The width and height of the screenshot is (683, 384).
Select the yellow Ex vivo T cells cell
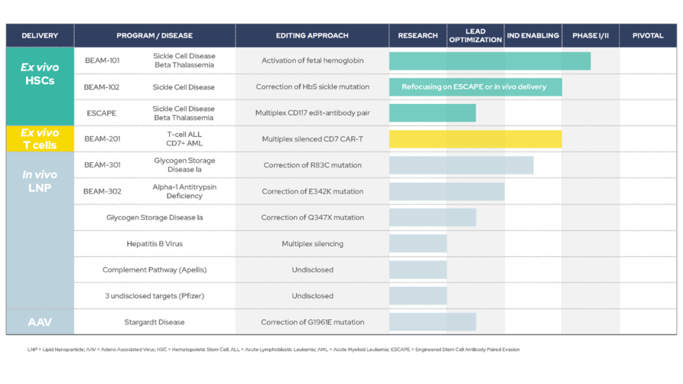click(40, 139)
